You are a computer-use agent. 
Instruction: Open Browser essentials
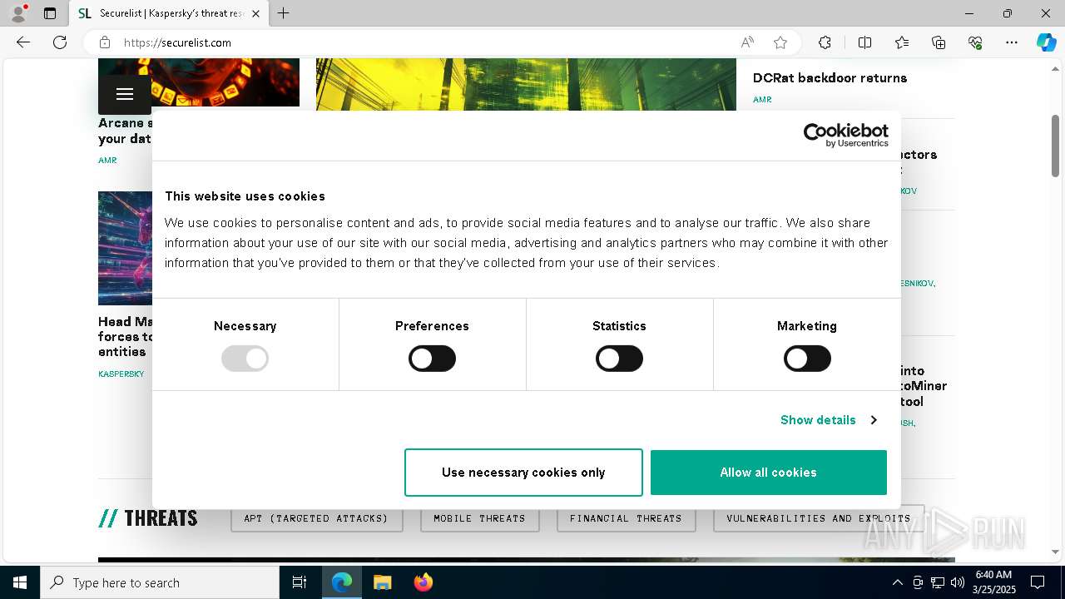pyautogui.click(x=975, y=42)
